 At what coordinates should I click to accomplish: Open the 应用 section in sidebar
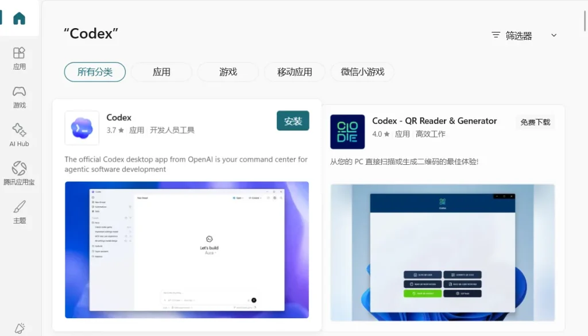[x=19, y=59]
